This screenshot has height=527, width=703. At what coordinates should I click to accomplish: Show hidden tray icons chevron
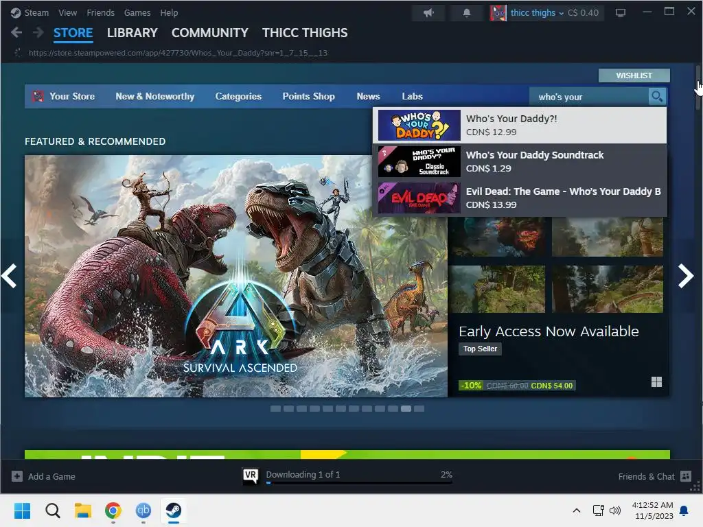[577, 511]
